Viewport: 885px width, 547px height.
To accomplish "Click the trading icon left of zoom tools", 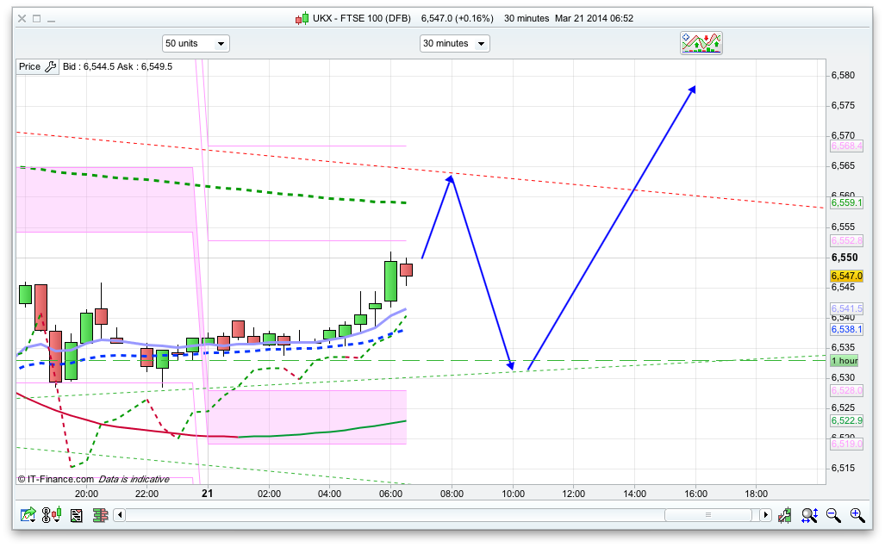I will (x=785, y=515).
